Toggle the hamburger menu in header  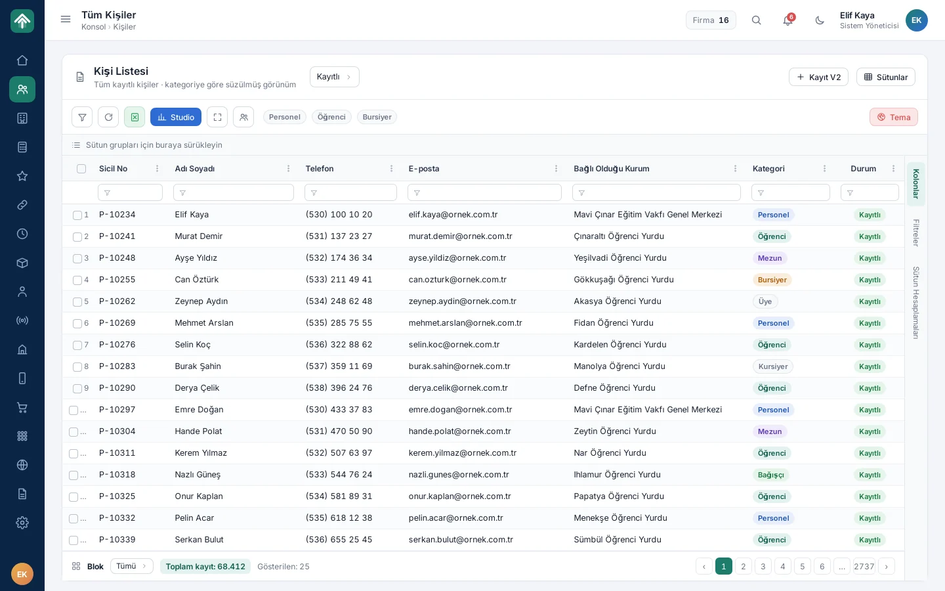click(x=66, y=20)
